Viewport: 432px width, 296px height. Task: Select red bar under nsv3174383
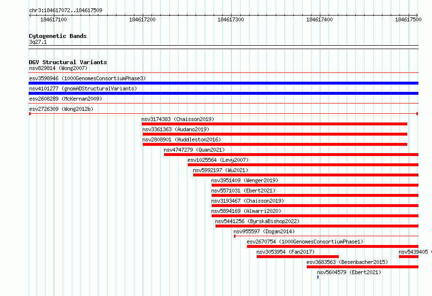[274, 124]
